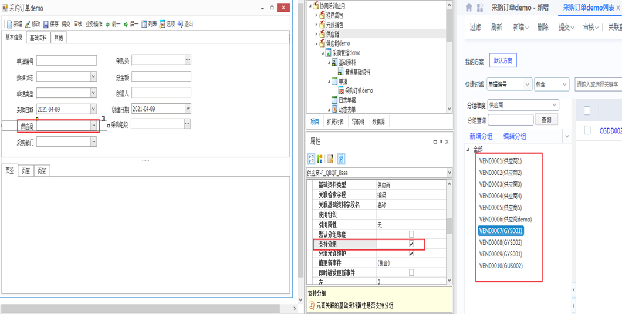This screenshot has width=622, height=314.
Task: Click the 退出 (Exit) toolbar icon
Action: (x=181, y=24)
